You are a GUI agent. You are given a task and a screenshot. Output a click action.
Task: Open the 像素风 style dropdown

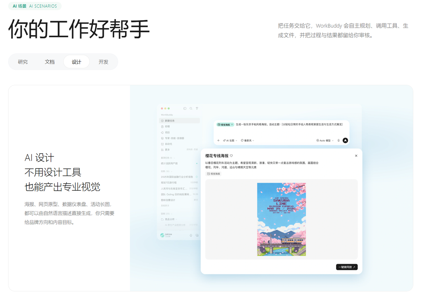click(x=247, y=140)
